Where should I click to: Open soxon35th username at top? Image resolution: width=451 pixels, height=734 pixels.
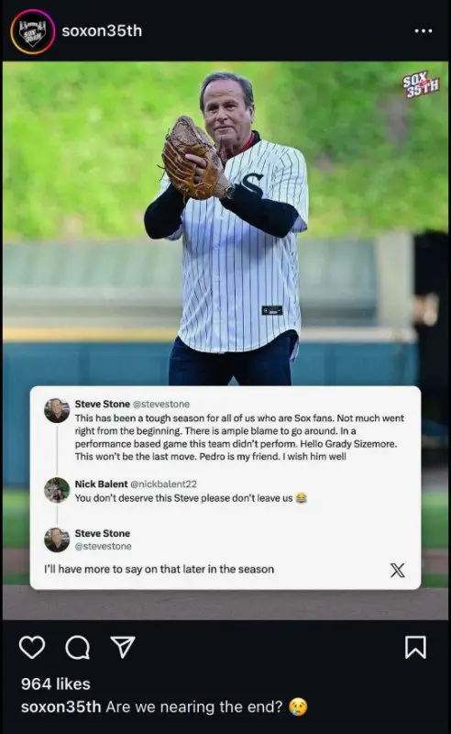(x=102, y=31)
